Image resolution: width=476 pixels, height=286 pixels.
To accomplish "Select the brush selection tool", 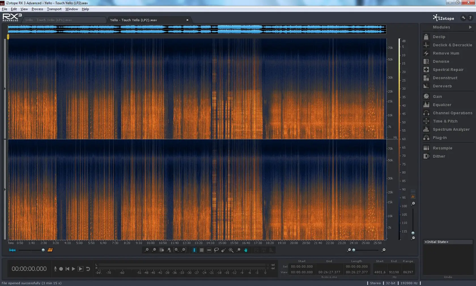I will (x=224, y=250).
